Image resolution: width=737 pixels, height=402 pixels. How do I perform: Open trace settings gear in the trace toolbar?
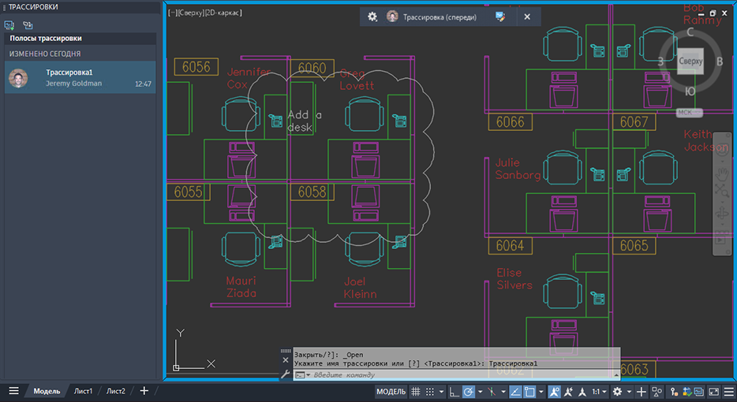372,17
